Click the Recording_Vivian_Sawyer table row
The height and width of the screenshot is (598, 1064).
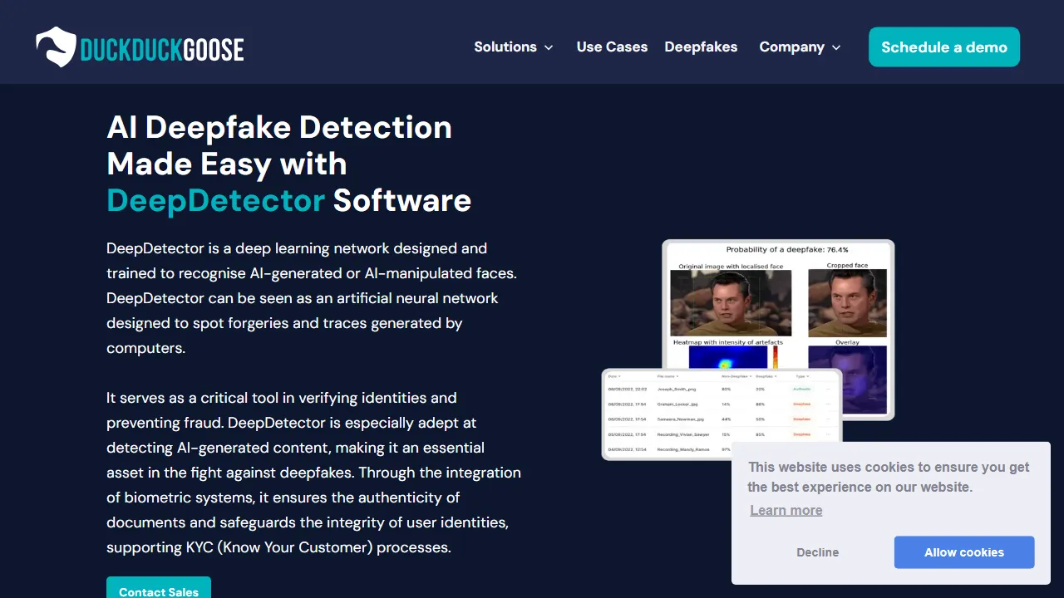pos(721,434)
